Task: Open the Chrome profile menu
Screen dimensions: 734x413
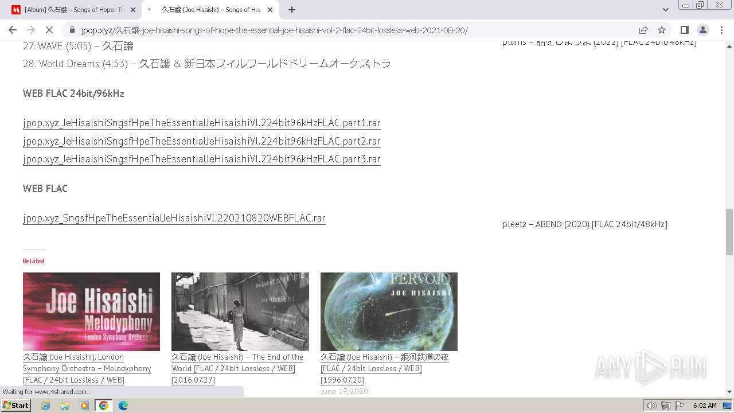Action: 703,30
